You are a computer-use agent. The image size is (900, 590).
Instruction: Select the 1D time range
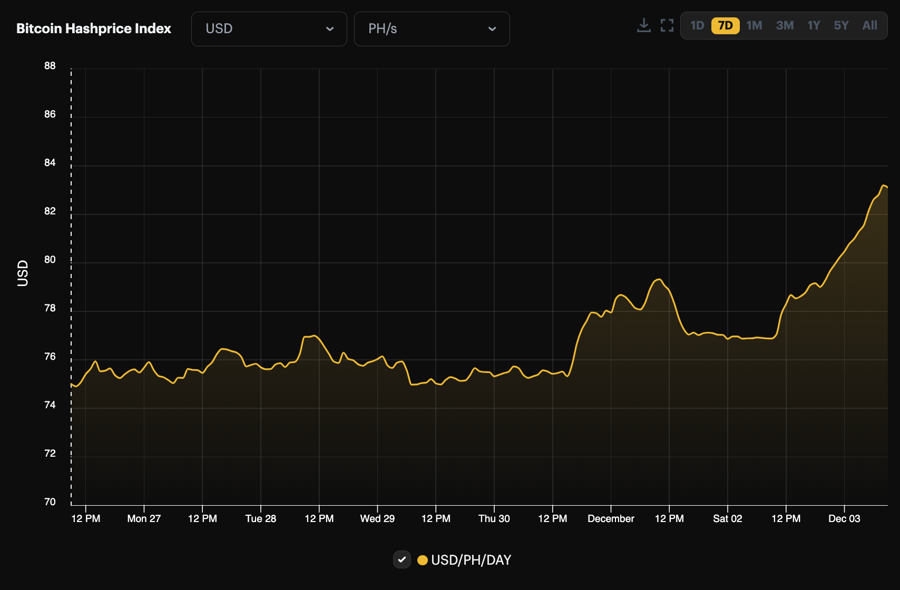[697, 25]
